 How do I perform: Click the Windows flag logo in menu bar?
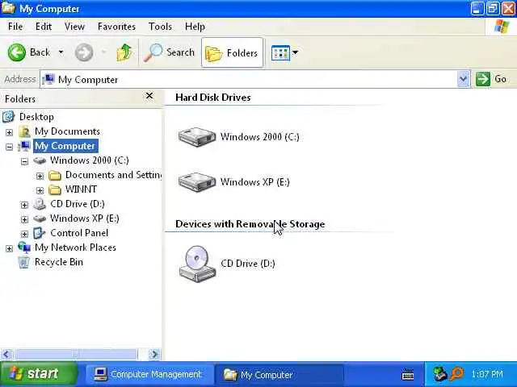(502, 26)
